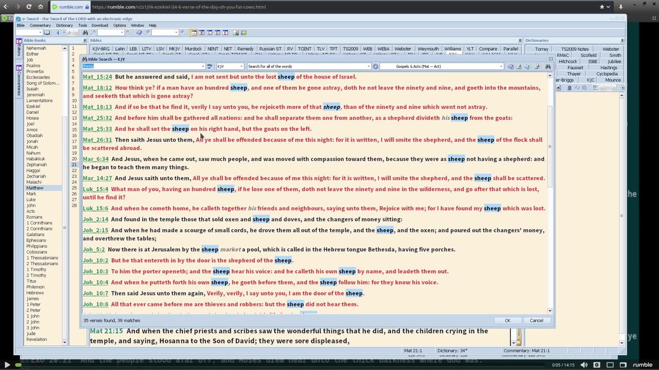Select Revelation in Bible Books list
This screenshot has width=659, height=370.
pos(37,339)
